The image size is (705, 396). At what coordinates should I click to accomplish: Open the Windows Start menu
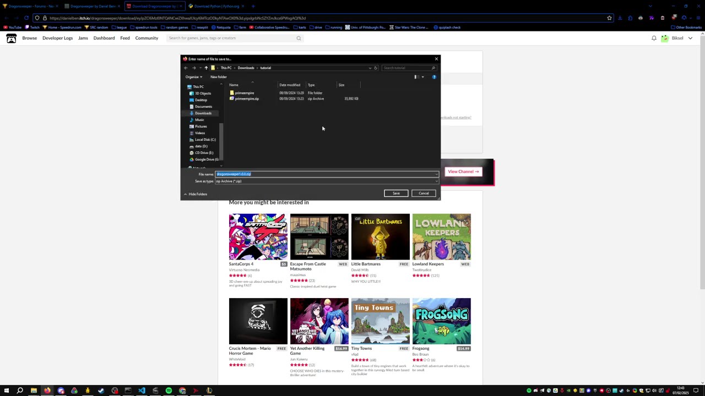(7, 391)
